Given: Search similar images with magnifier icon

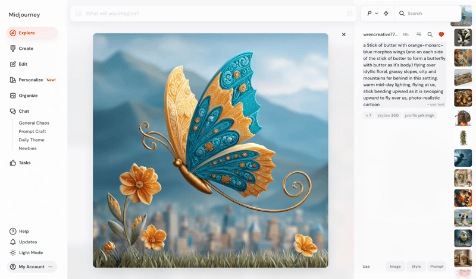Looking at the screenshot, I should [430, 34].
